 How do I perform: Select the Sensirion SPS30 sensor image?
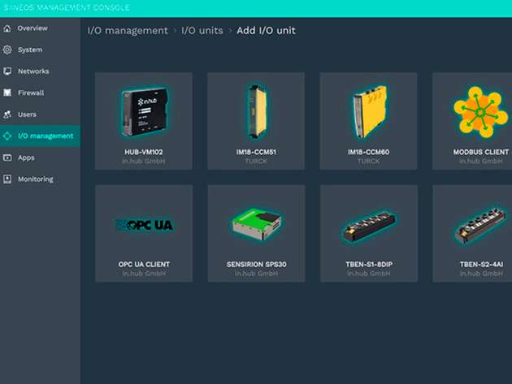point(257,224)
